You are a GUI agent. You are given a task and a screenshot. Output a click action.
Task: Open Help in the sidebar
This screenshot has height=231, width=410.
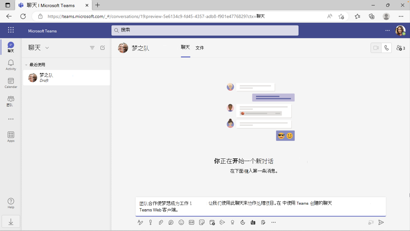11,203
